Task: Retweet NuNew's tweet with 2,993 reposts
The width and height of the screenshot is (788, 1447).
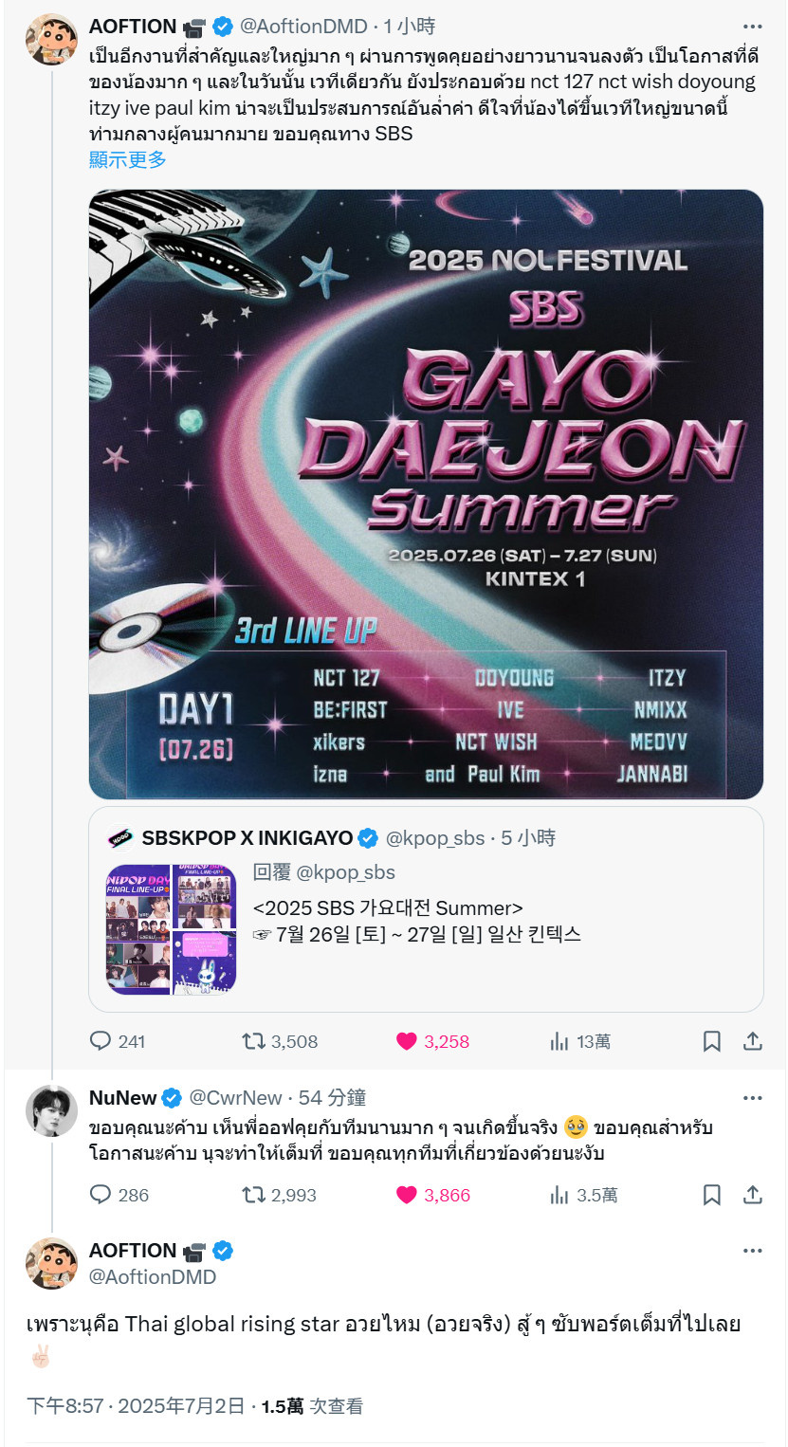Action: [280, 1195]
